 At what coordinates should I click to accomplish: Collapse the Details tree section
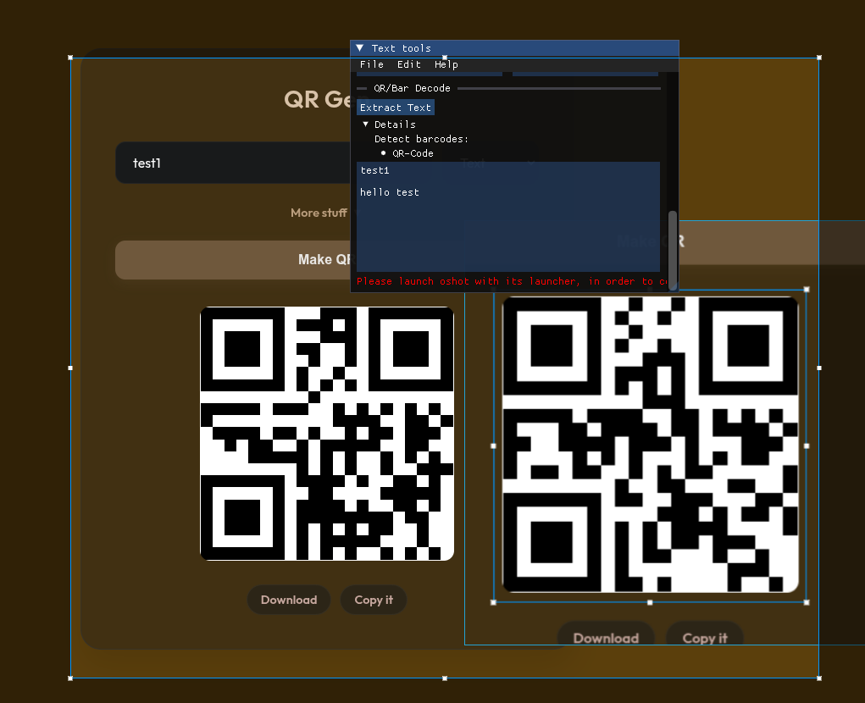click(x=366, y=125)
